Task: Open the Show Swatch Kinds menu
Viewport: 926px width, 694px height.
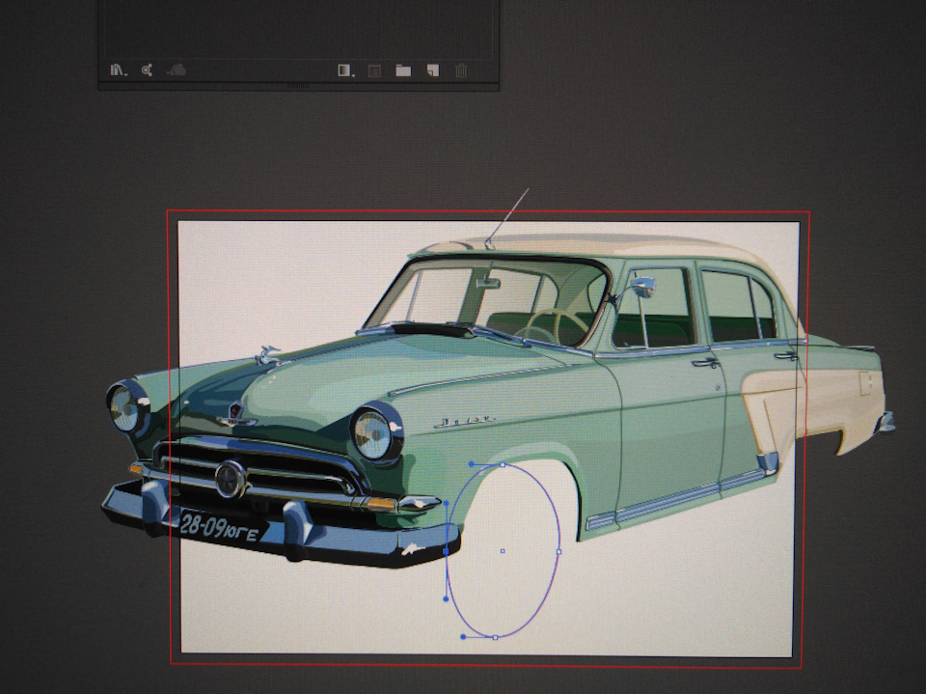Action: pyautogui.click(x=345, y=70)
